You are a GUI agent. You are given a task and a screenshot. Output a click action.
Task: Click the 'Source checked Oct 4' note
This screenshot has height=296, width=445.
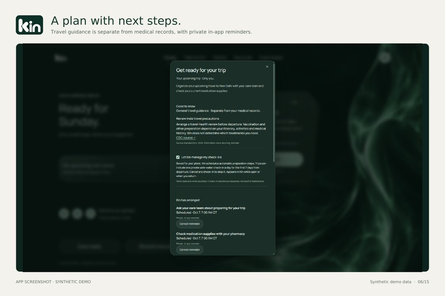pos(208,143)
